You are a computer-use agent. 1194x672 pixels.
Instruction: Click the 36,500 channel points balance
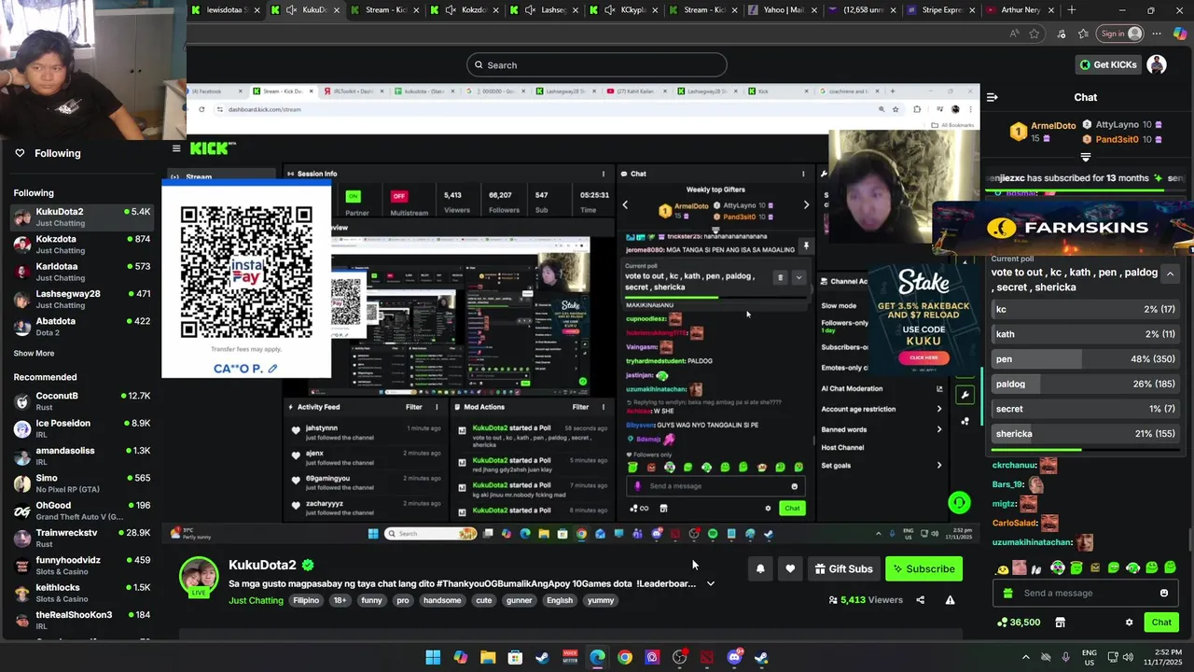(x=1019, y=623)
